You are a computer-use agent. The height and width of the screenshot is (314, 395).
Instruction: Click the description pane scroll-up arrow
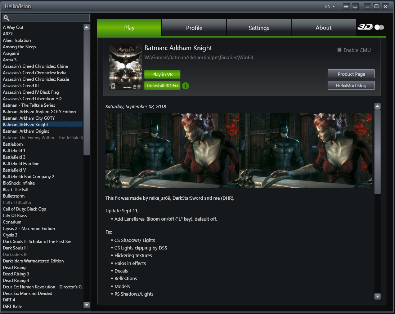pos(377,106)
